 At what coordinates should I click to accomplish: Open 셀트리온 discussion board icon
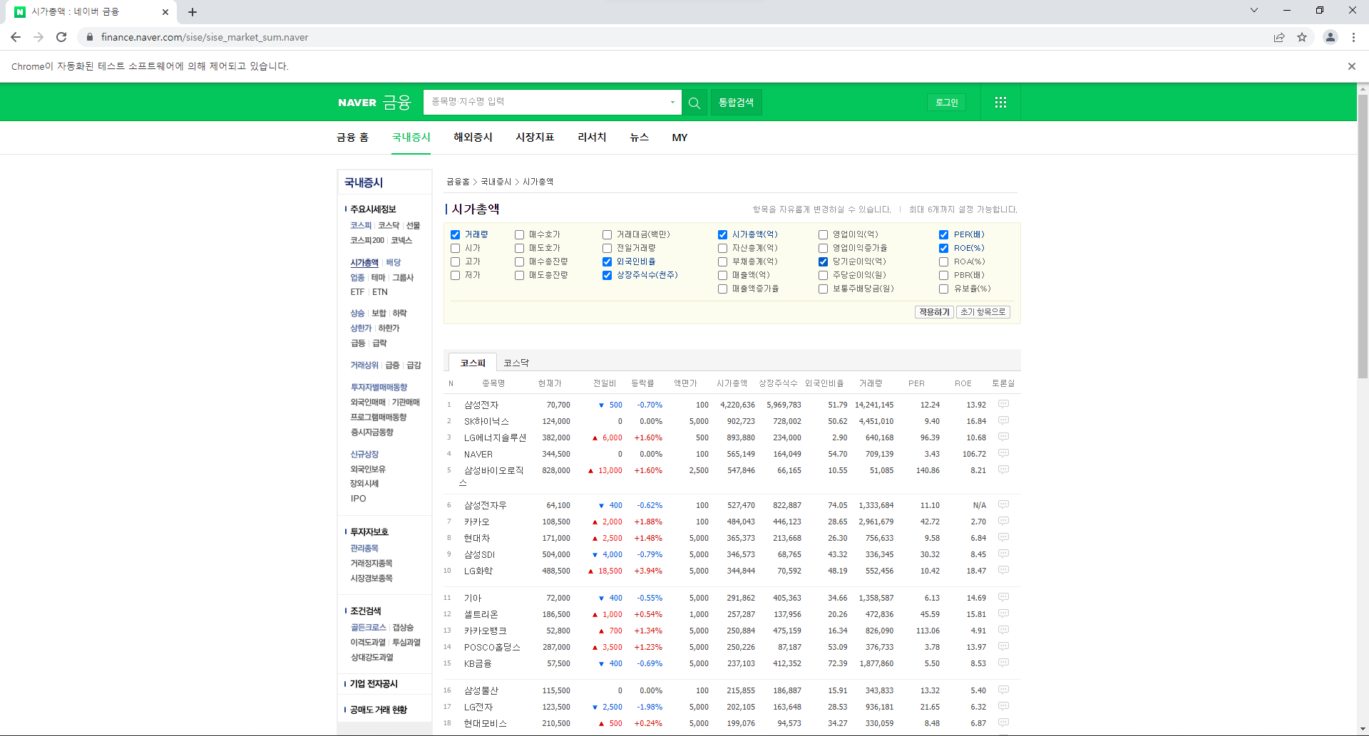point(1003,613)
